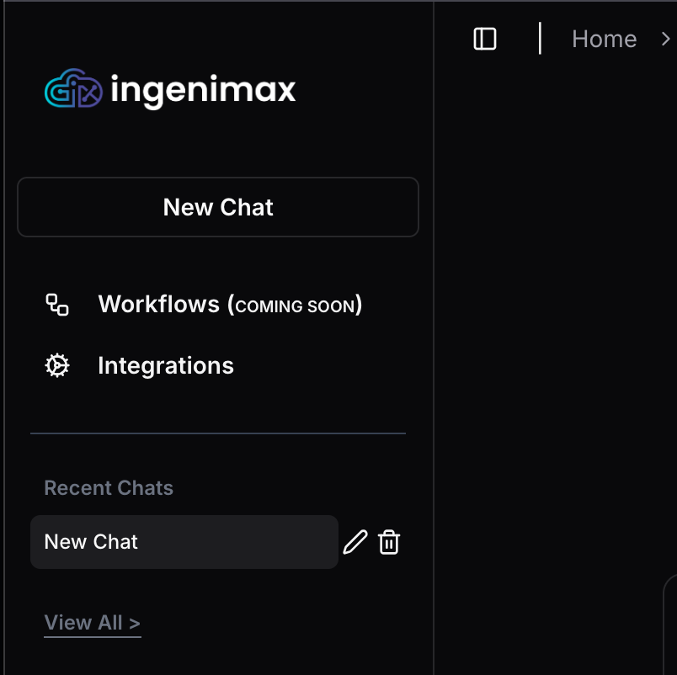Screen dimensions: 677x675
Task: Click the ingenimax cloud logo icon
Action: click(x=73, y=88)
